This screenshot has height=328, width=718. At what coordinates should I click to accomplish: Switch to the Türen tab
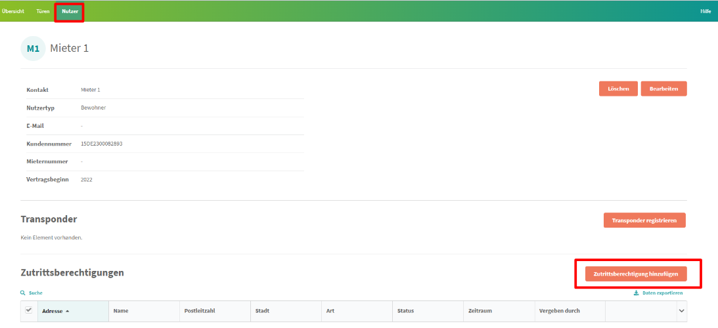[43, 11]
